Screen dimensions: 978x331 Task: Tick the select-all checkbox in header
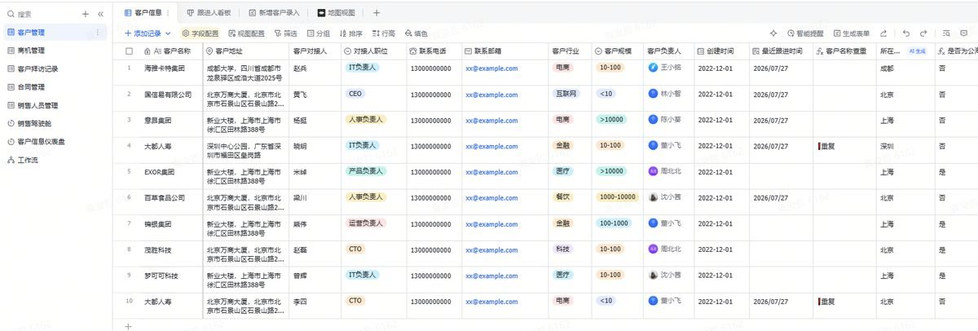[129, 51]
